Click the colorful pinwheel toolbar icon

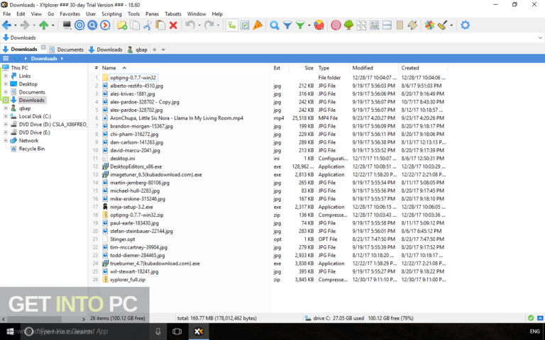click(x=429, y=25)
